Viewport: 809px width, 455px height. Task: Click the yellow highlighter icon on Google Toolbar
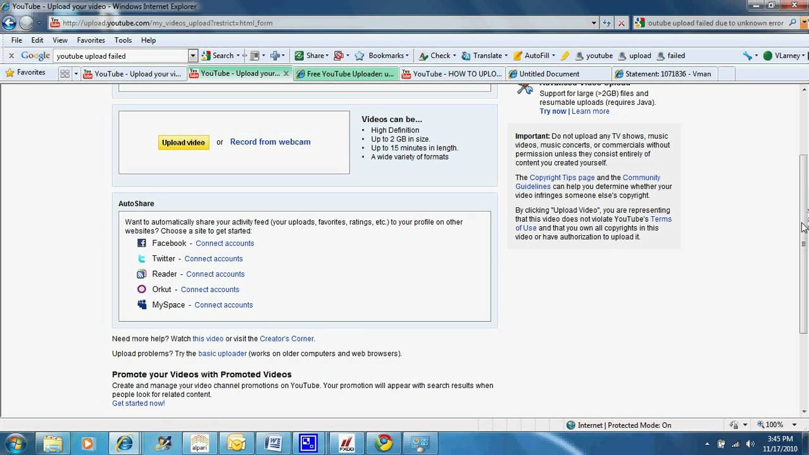click(x=565, y=56)
